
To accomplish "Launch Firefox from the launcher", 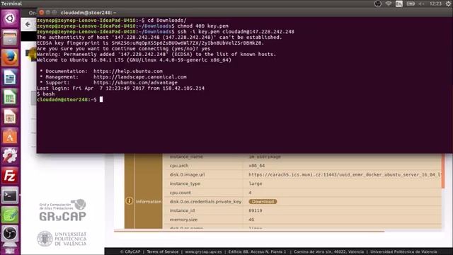I will (10, 57).
